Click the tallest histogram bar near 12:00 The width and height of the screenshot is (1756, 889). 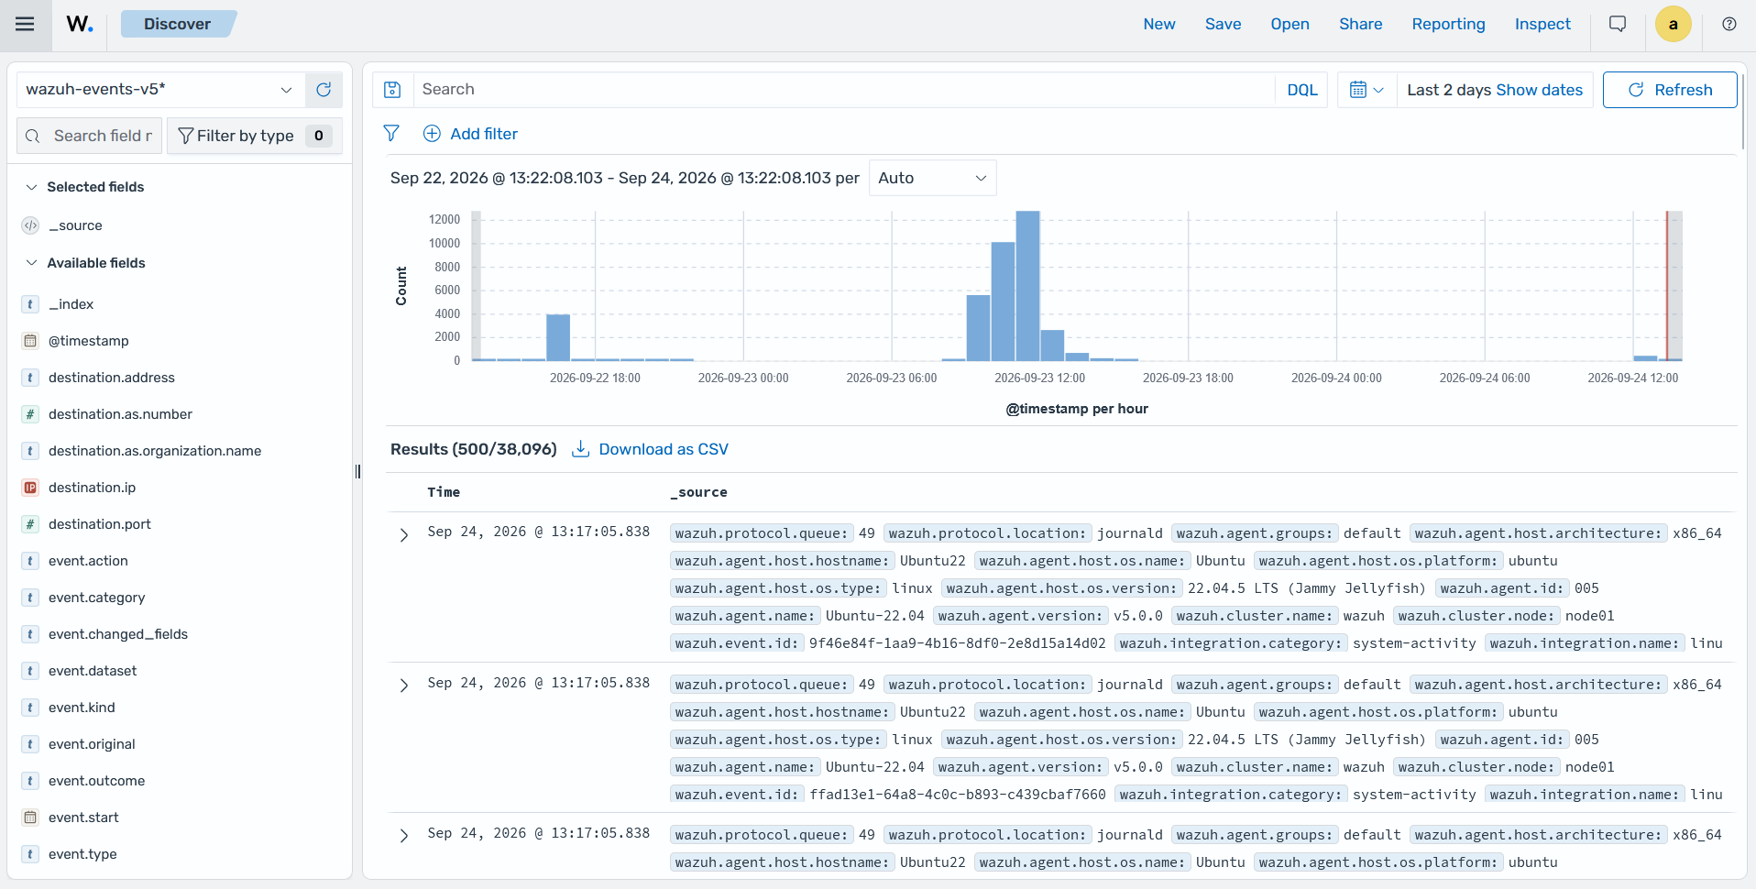[1027, 286]
